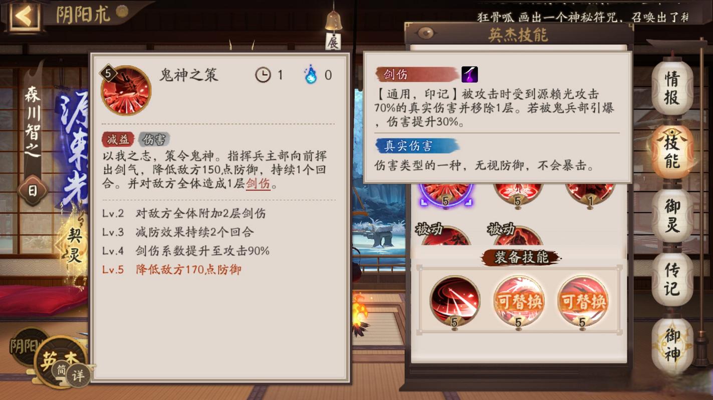
Task: Tap the middle 可替换 skill slot
Action: (518, 301)
